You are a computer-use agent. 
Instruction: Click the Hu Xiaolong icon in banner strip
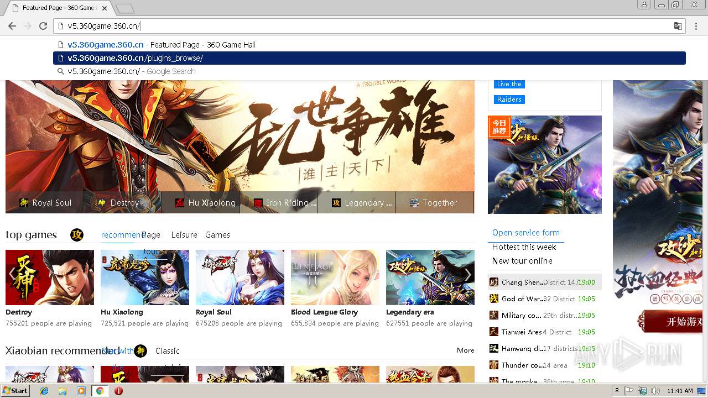pos(180,203)
